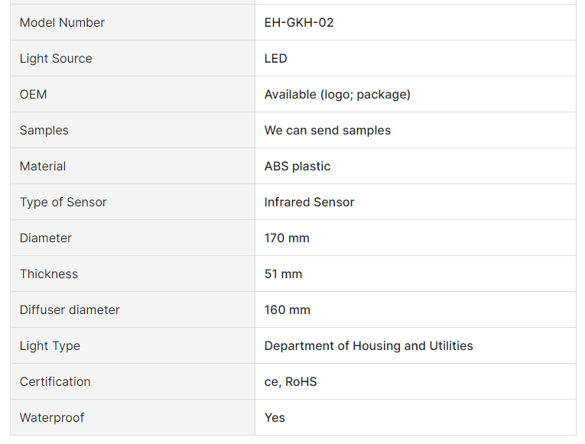Select the 160 mm diffuser value
This screenshot has height=444, width=585.
point(287,310)
